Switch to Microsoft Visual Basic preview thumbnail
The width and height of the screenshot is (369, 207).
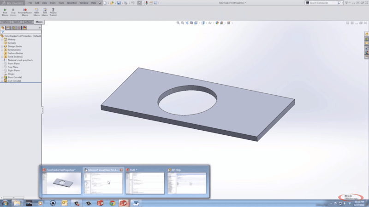tap(103, 183)
